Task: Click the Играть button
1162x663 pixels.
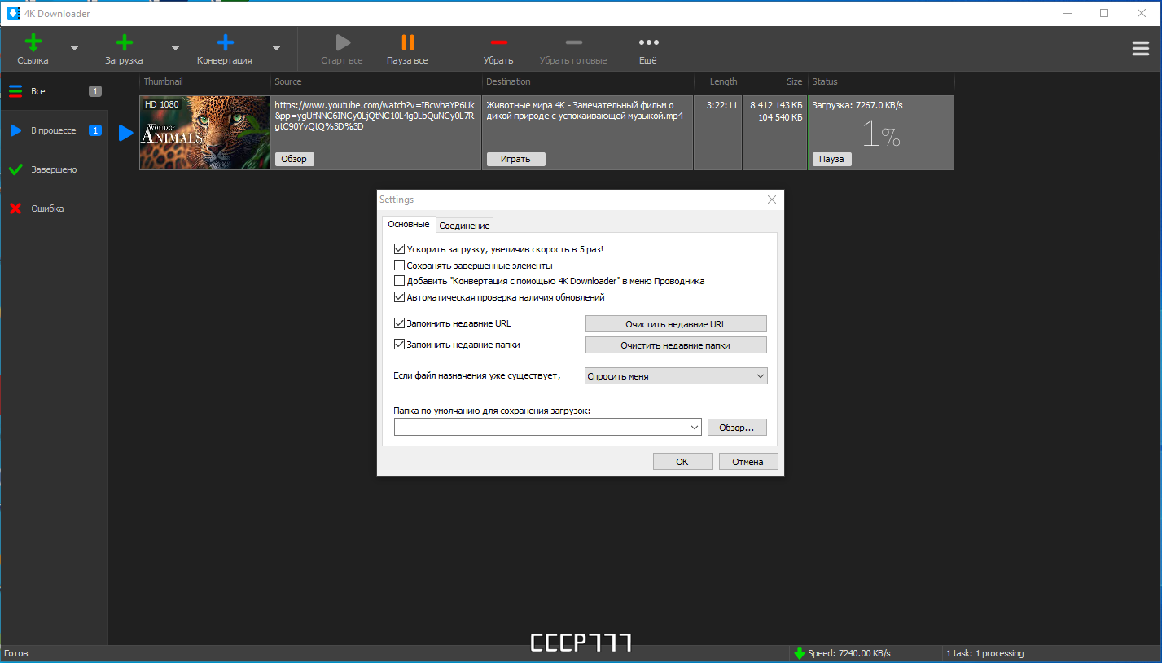Action: point(515,159)
